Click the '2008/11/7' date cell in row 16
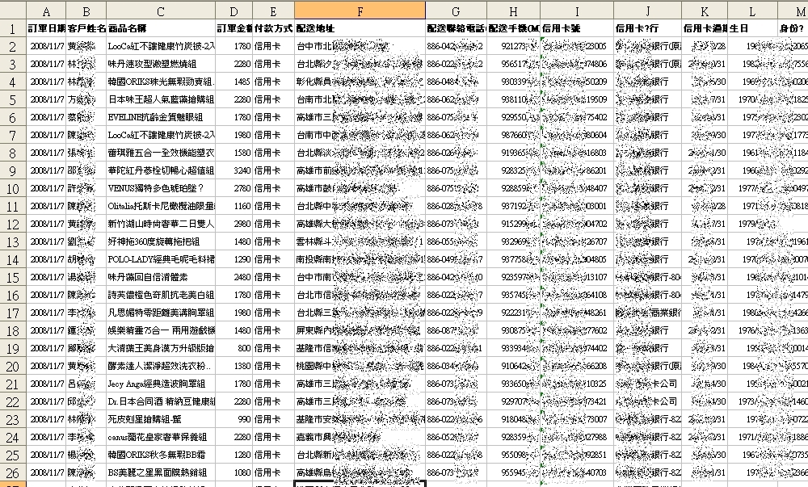 (x=46, y=295)
